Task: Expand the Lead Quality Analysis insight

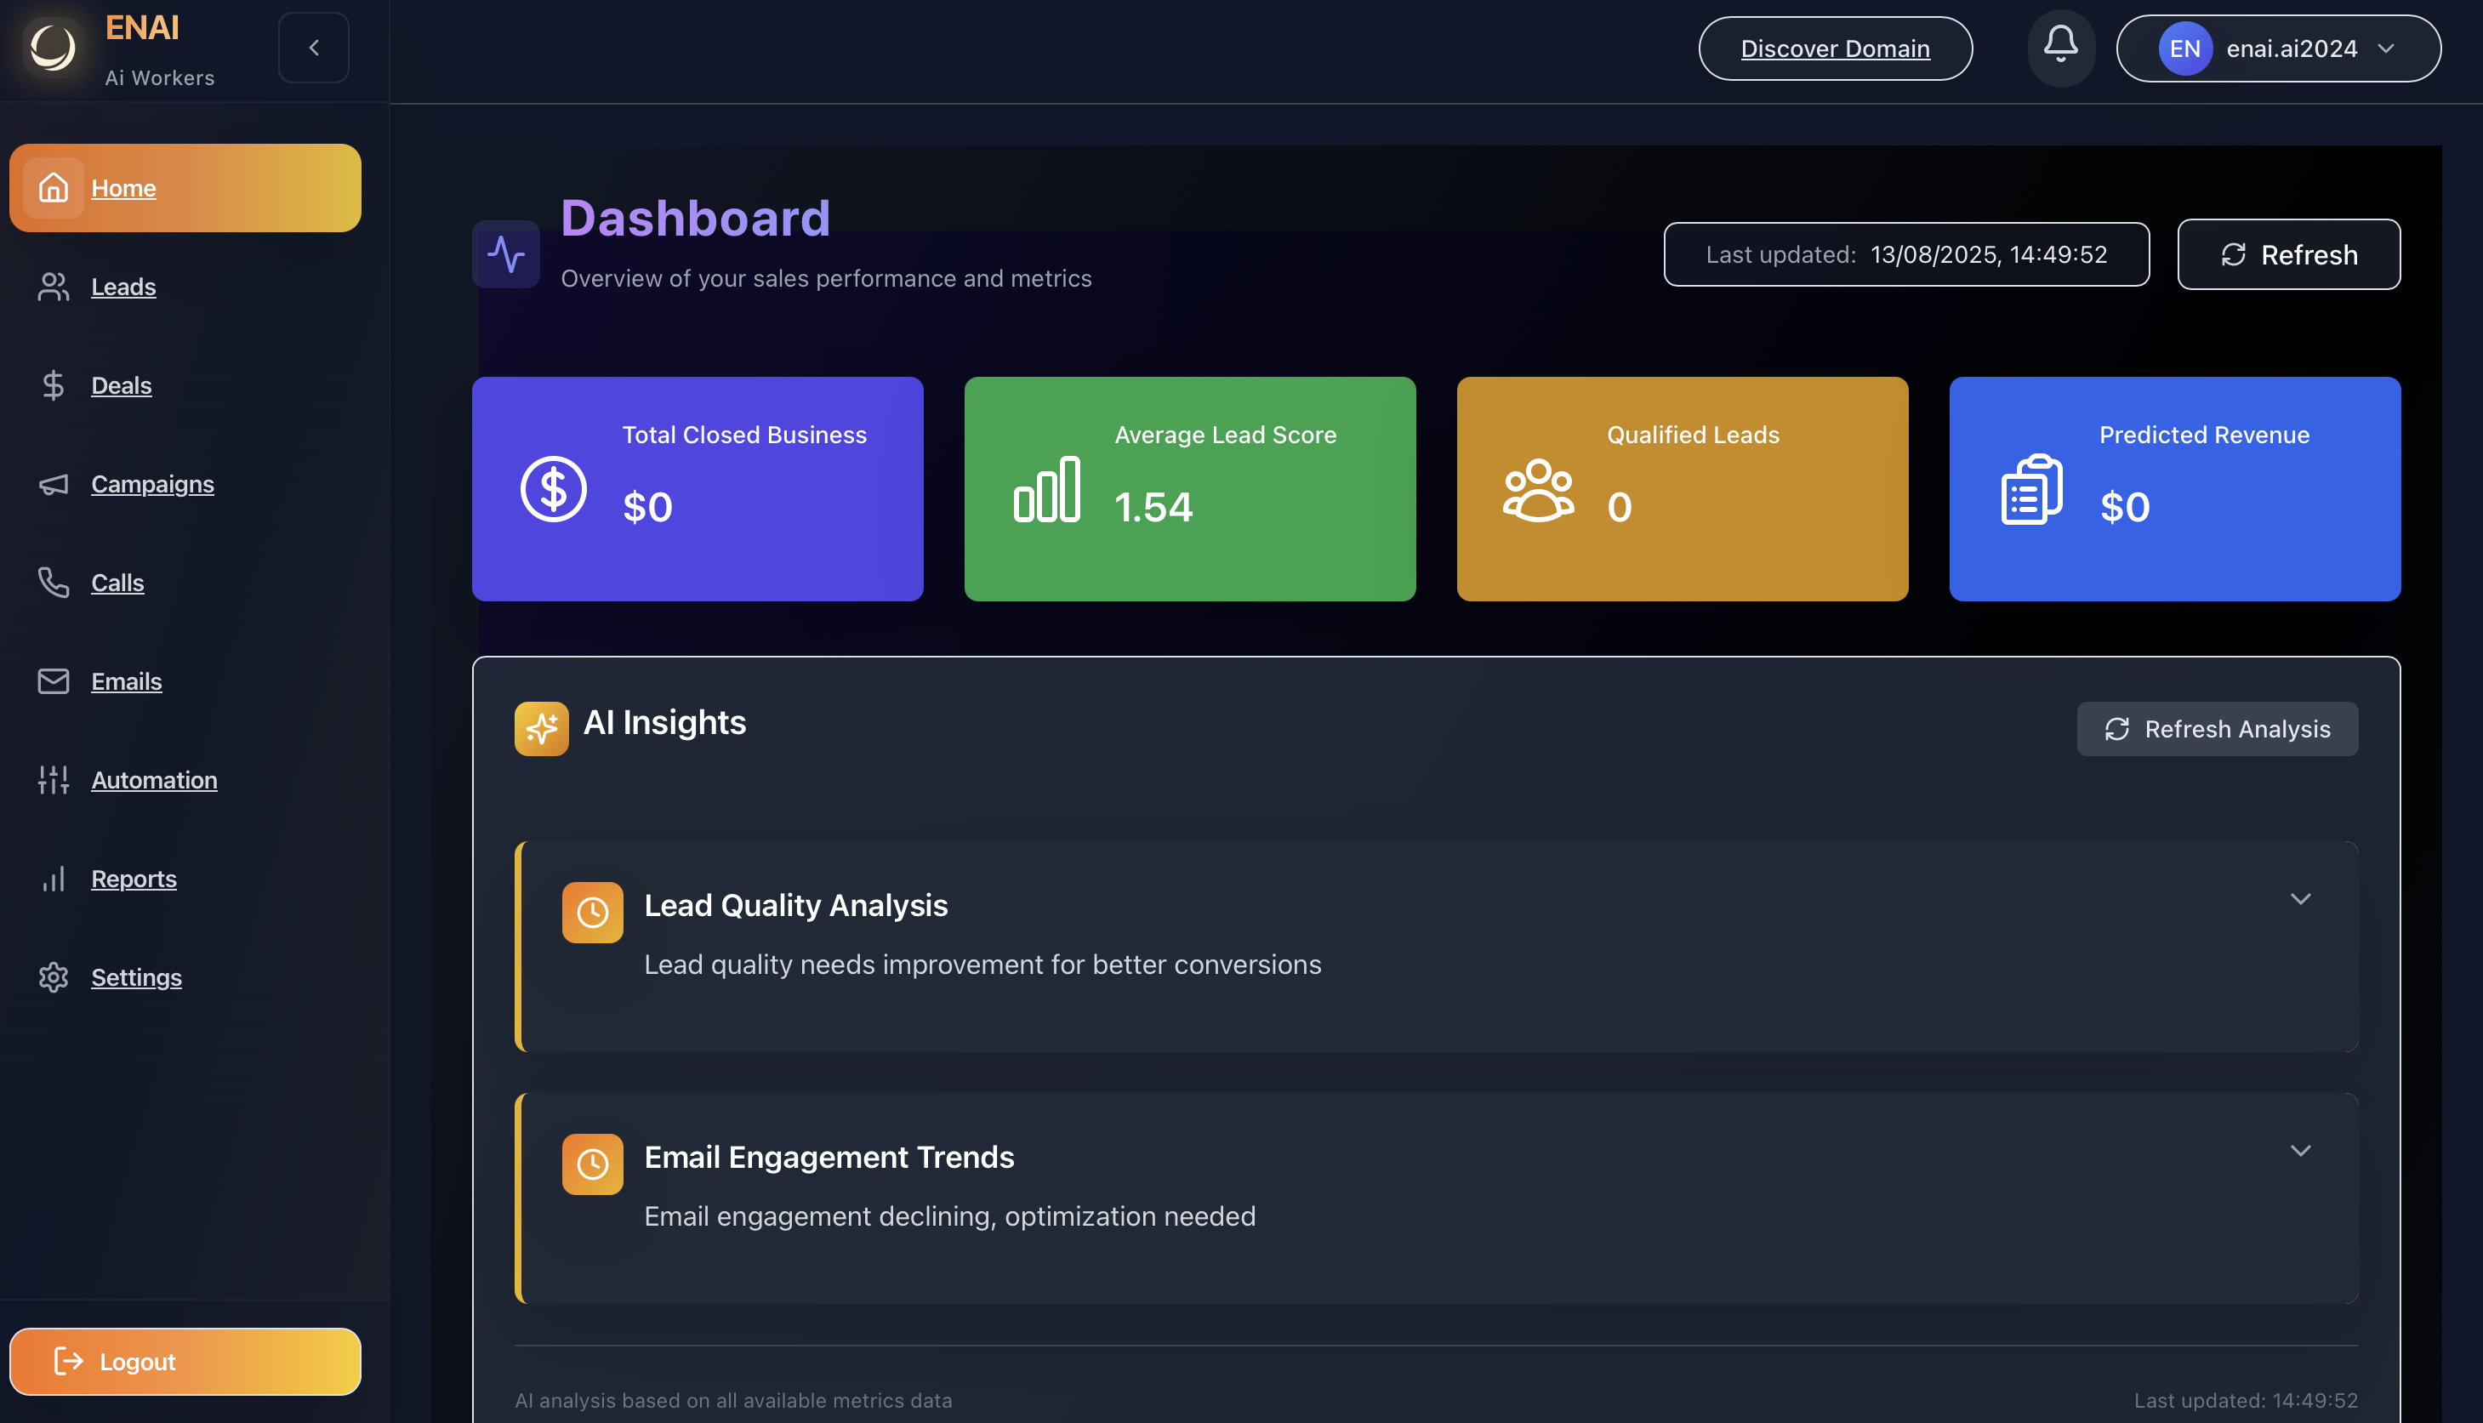Action: coord(2301,898)
